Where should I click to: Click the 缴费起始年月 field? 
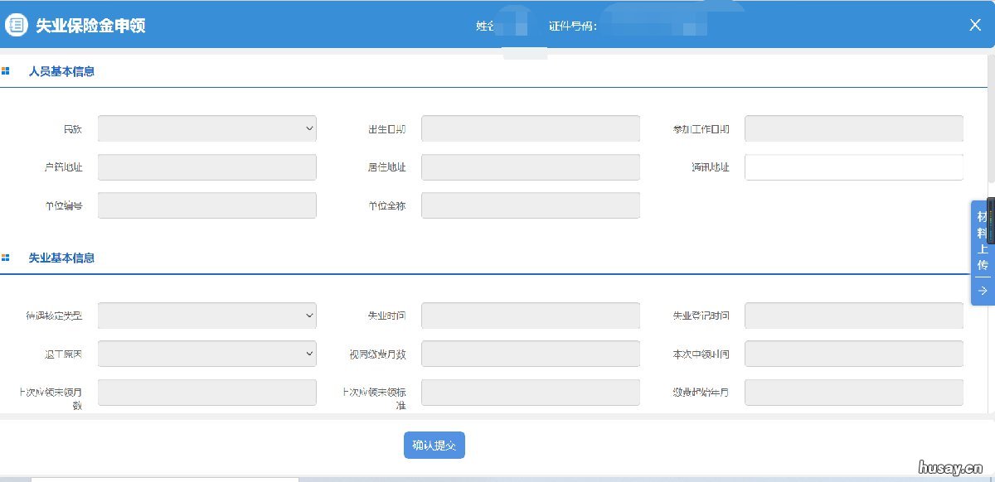[x=852, y=392]
